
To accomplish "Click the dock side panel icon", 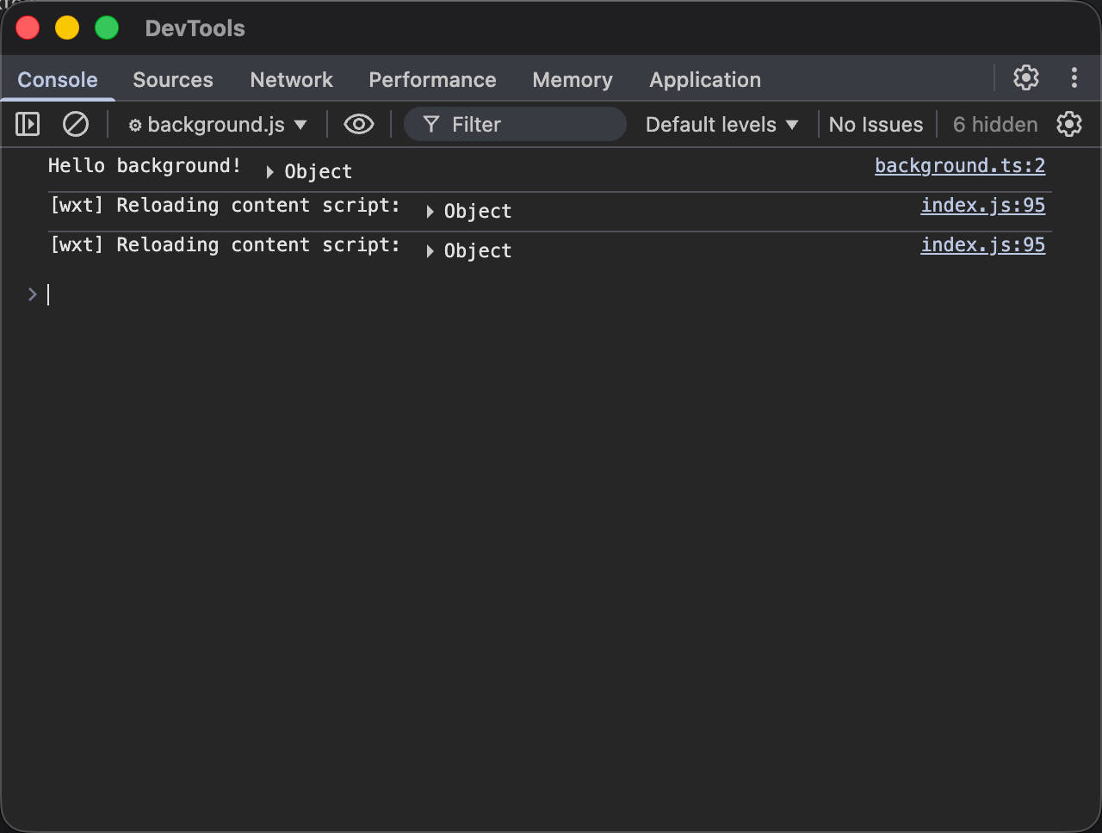I will click(27, 124).
